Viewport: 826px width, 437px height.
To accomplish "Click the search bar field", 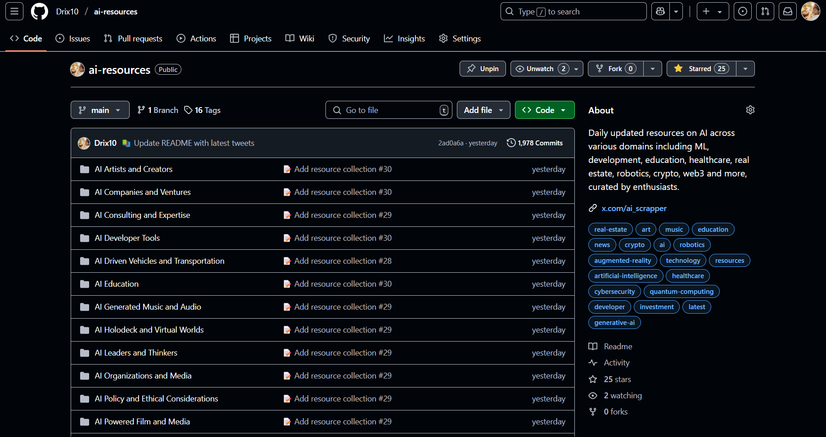I will tap(573, 11).
